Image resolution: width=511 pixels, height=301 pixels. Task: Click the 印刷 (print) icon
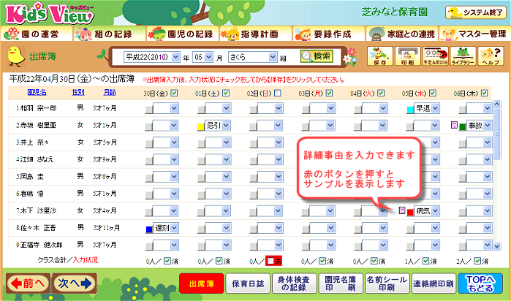coord(406,56)
